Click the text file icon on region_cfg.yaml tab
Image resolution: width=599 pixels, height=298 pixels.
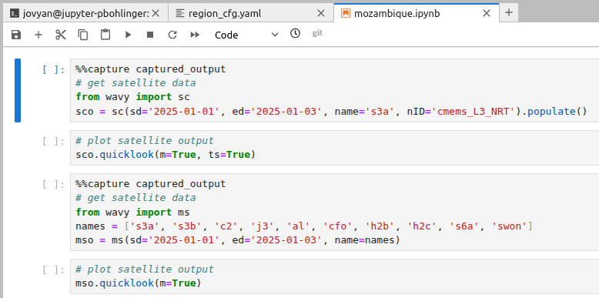180,13
